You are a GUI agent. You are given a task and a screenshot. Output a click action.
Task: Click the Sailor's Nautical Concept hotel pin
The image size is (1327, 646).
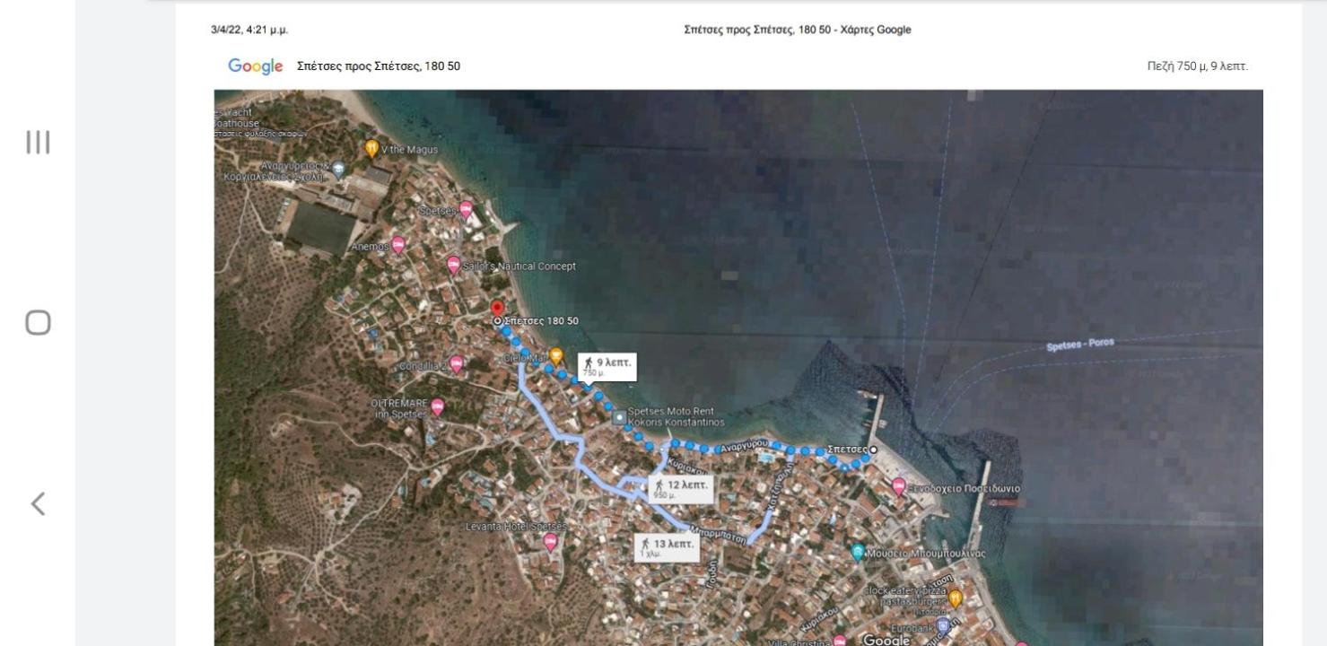pos(454,265)
